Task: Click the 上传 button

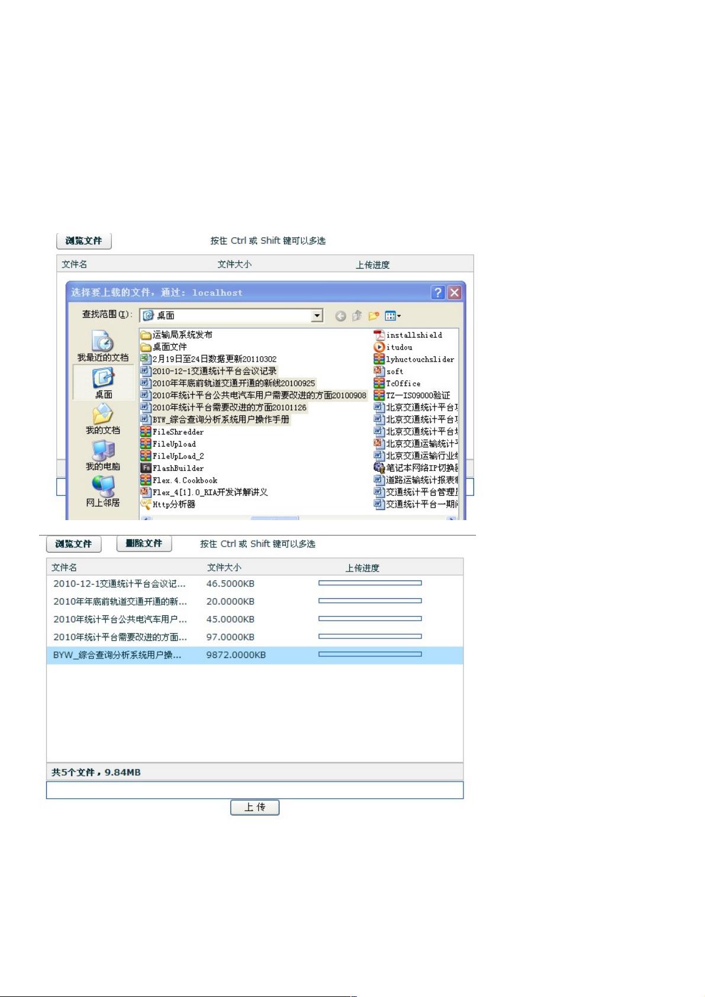Action: coord(255,807)
